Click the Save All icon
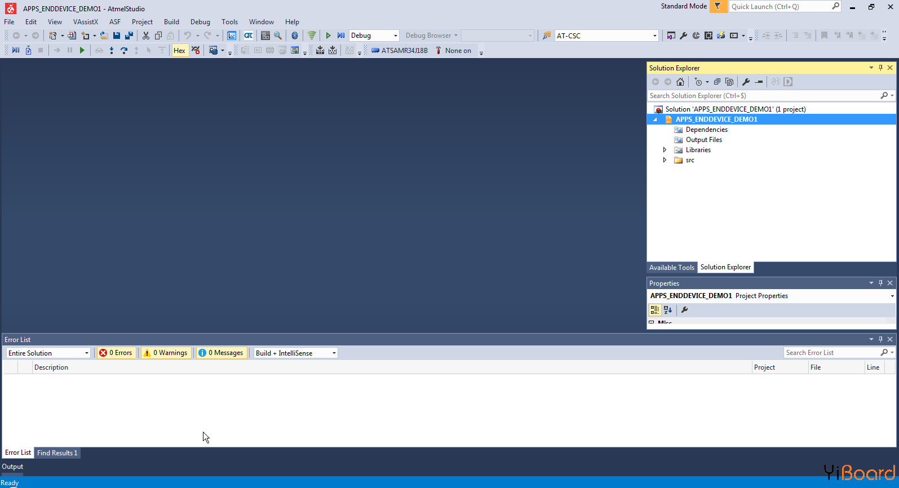 click(x=129, y=36)
